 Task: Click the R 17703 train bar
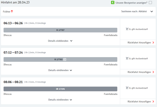(60, 60)
